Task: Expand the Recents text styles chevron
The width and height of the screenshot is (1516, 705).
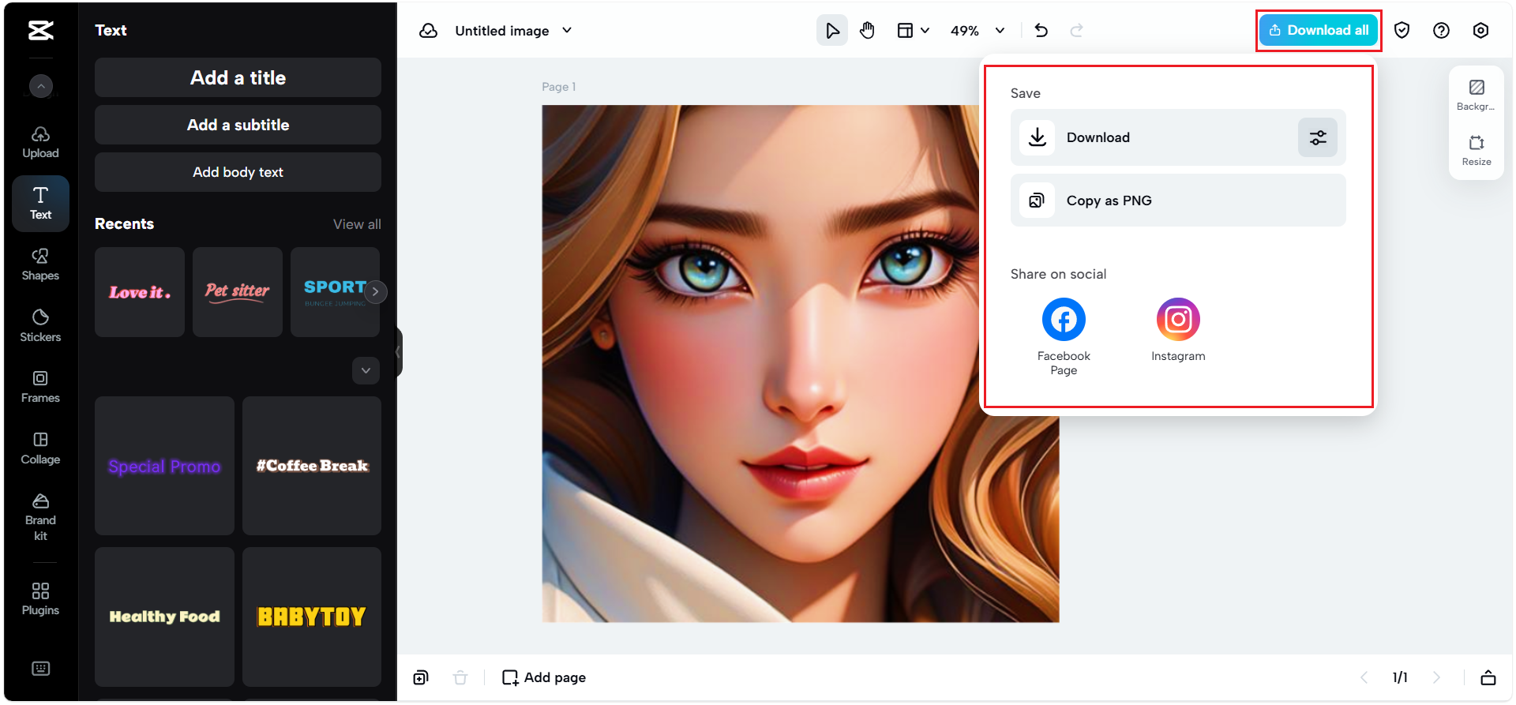Action: tap(366, 370)
